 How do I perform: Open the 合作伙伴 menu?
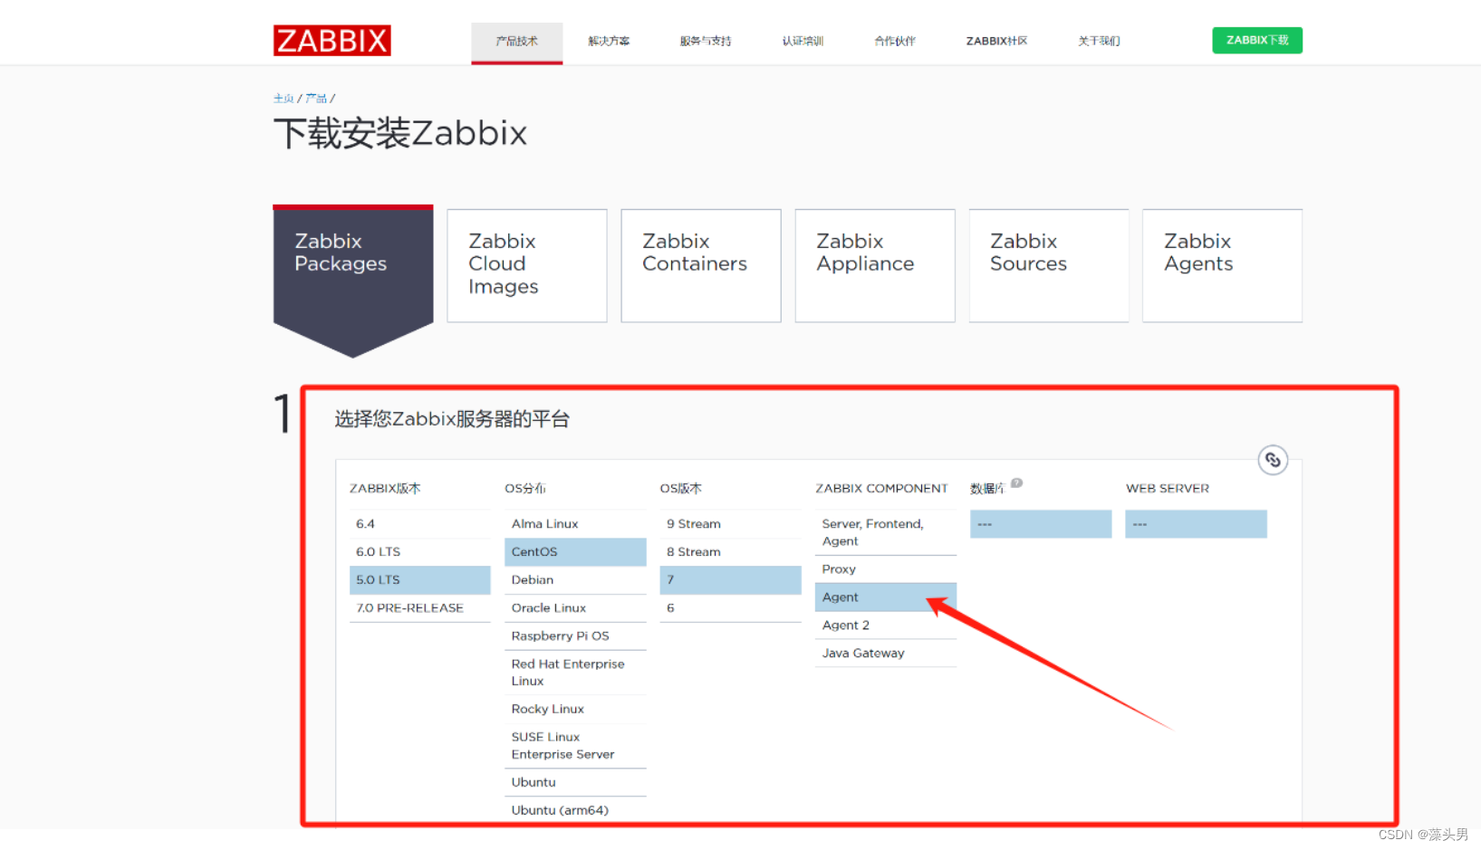click(x=895, y=41)
